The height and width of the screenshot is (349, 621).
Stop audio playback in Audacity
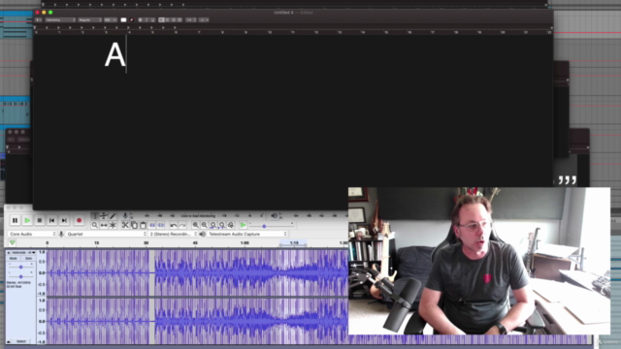39,220
